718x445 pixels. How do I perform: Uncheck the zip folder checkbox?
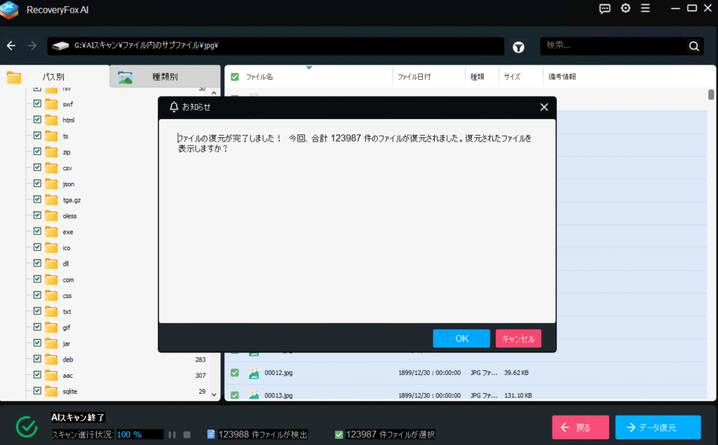(37, 152)
